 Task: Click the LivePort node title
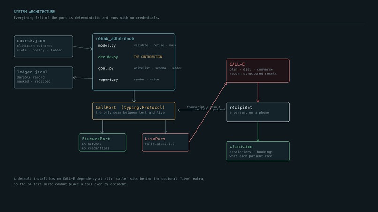coord(155,139)
